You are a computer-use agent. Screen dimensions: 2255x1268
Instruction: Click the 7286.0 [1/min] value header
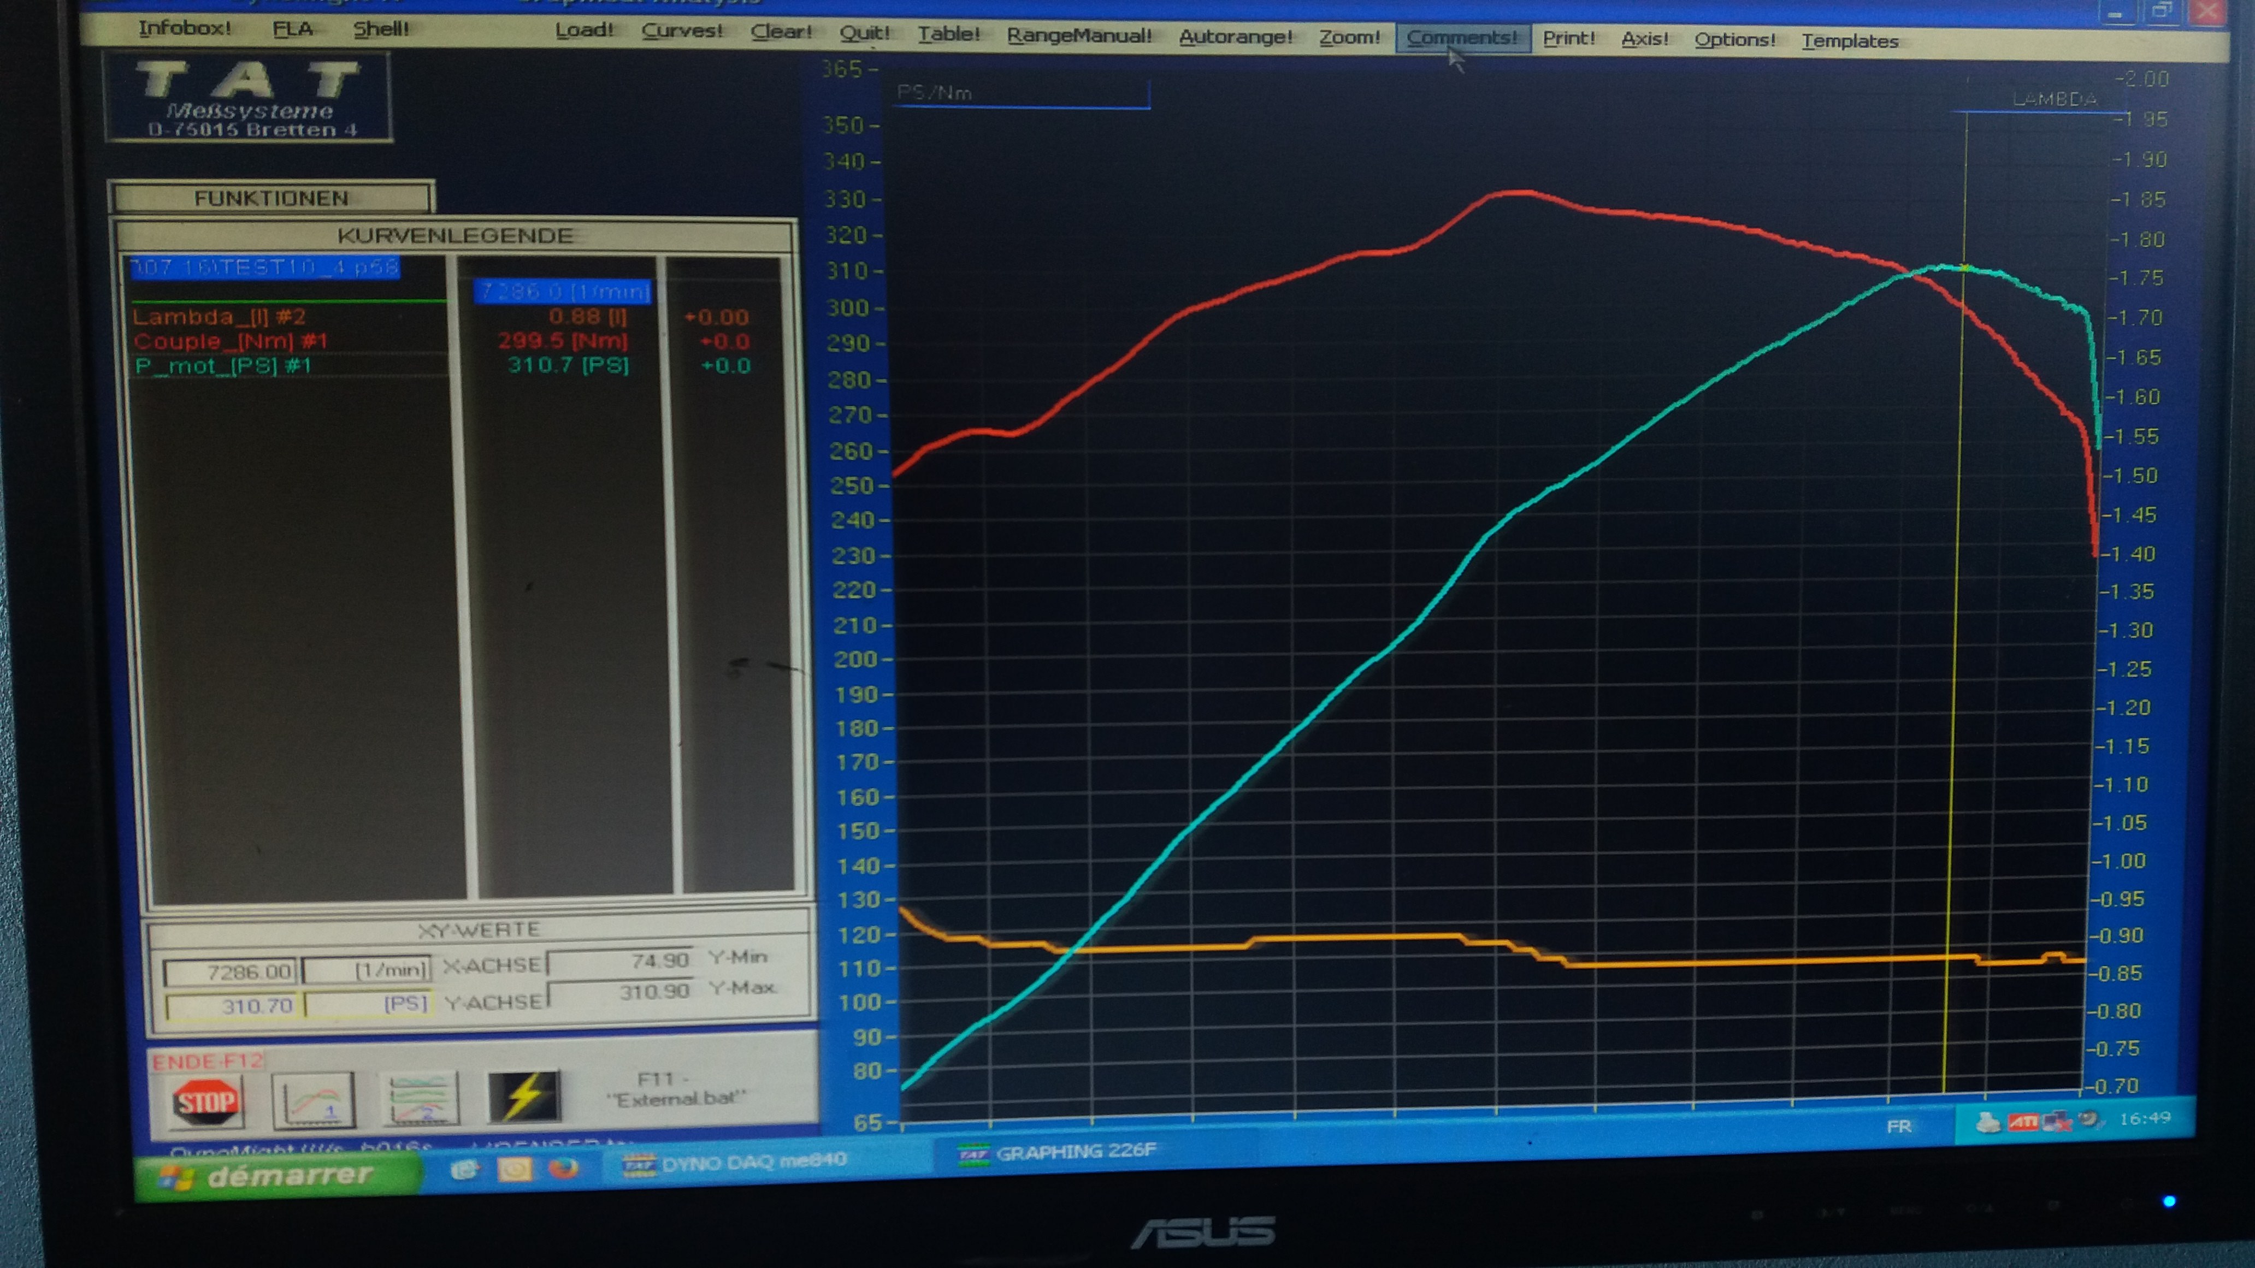(x=564, y=291)
